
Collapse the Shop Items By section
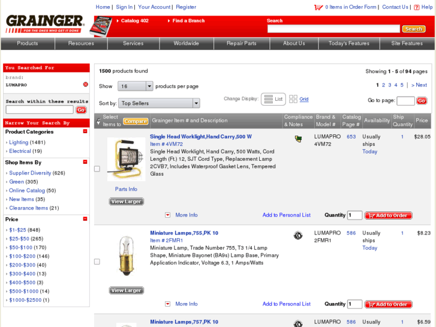(85, 162)
